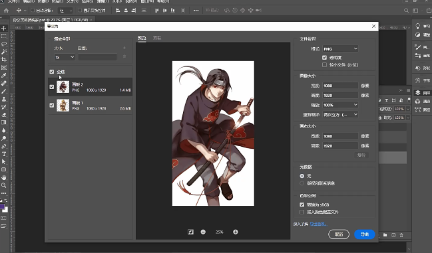The width and height of the screenshot is (432, 253).
Task: Toggle the 转换为 sRGB checkbox
Action: pos(302,205)
